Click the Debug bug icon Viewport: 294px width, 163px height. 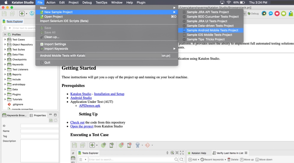click(249, 14)
